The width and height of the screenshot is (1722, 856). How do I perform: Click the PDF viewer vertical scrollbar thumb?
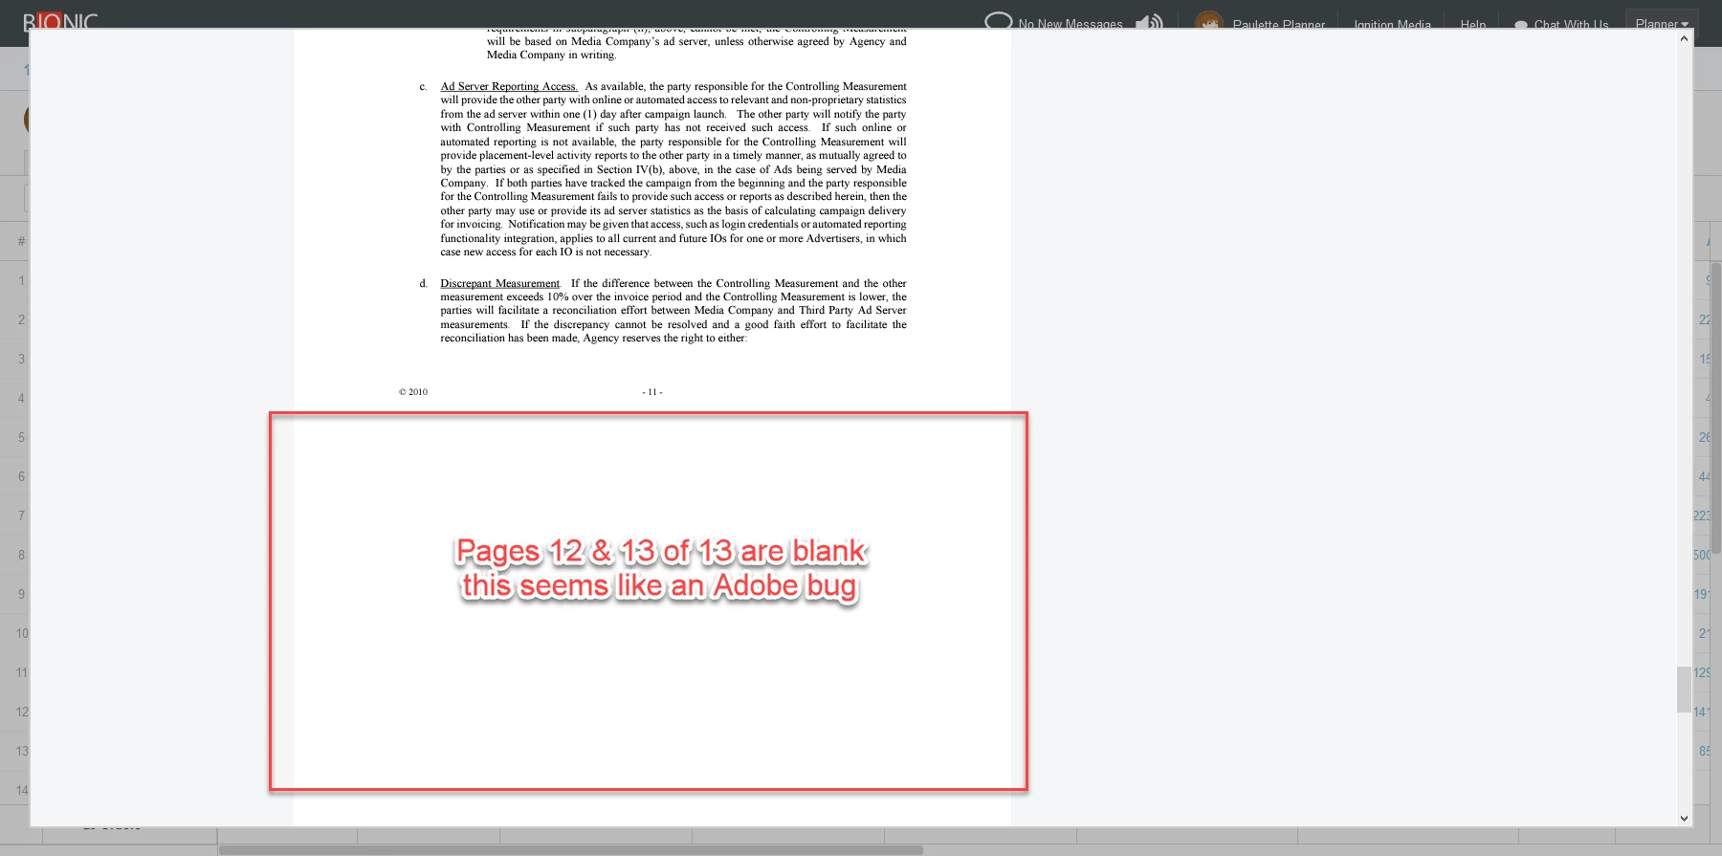click(1684, 690)
